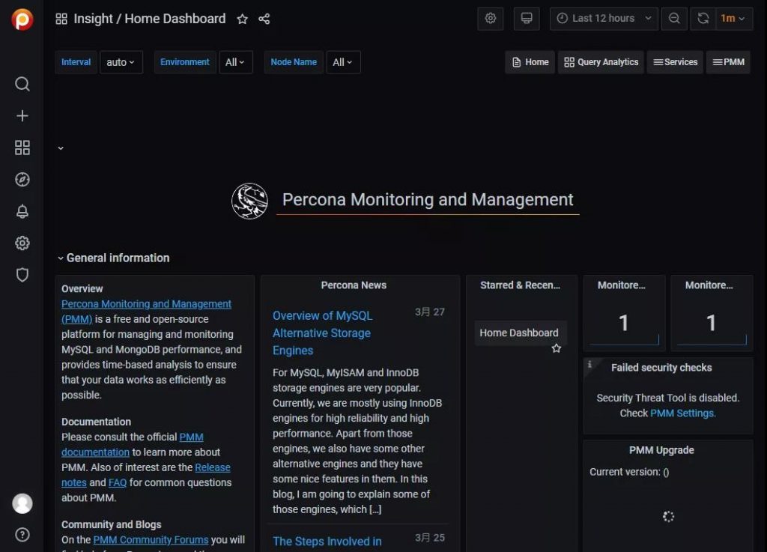Image resolution: width=767 pixels, height=552 pixels.
Task: Open The Steps Involved in article
Action: pos(327,542)
